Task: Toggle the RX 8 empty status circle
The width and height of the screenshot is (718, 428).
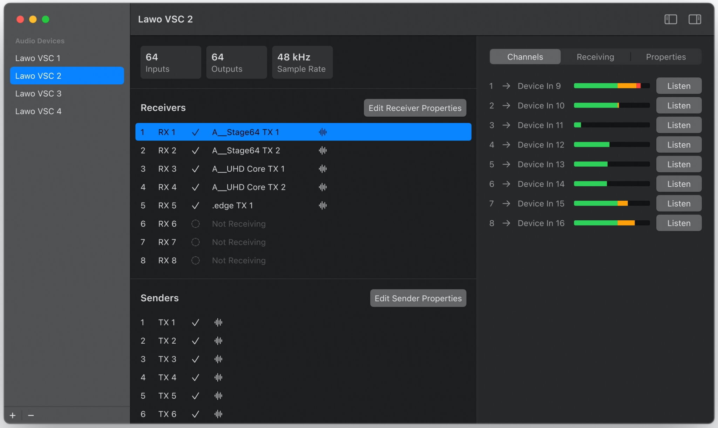Action: click(x=196, y=261)
